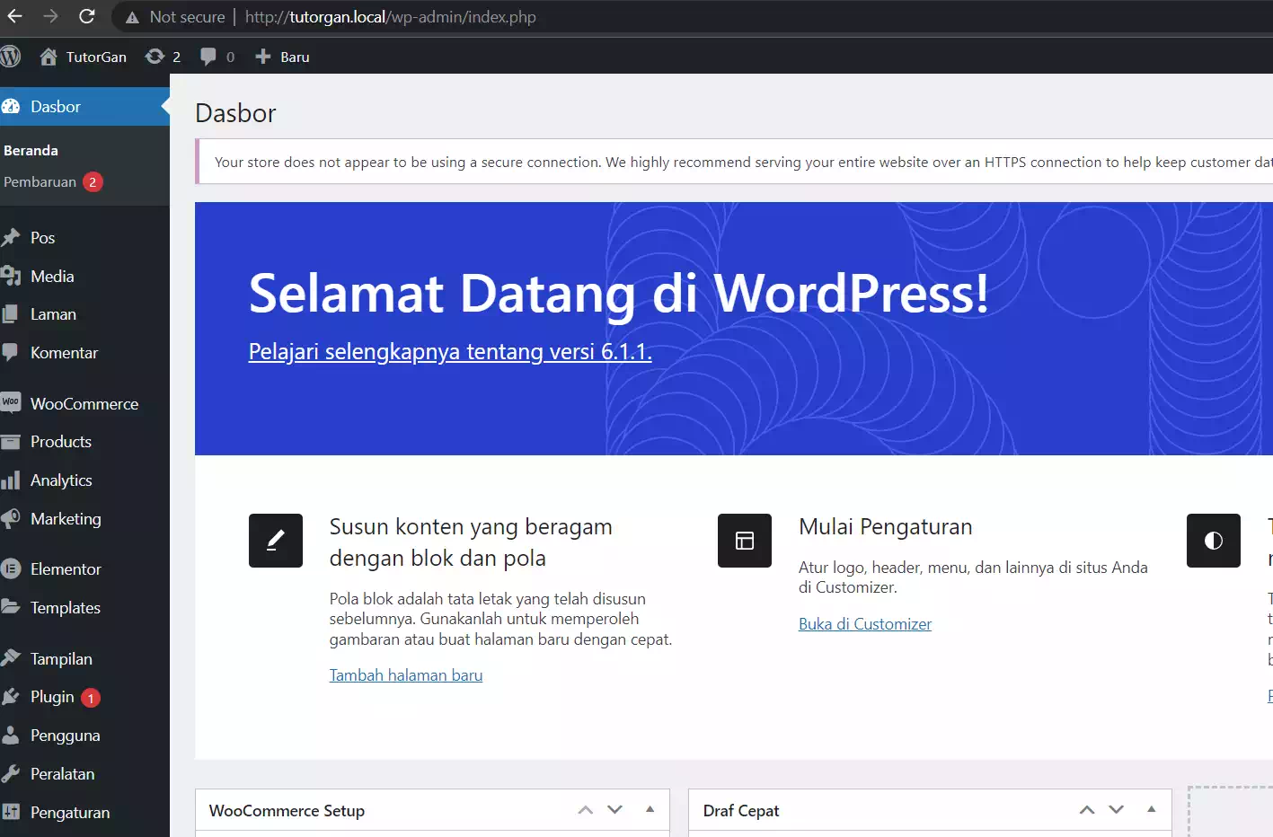The height and width of the screenshot is (837, 1273).
Task: Click the Peralatan wrench icon
Action: click(x=11, y=773)
